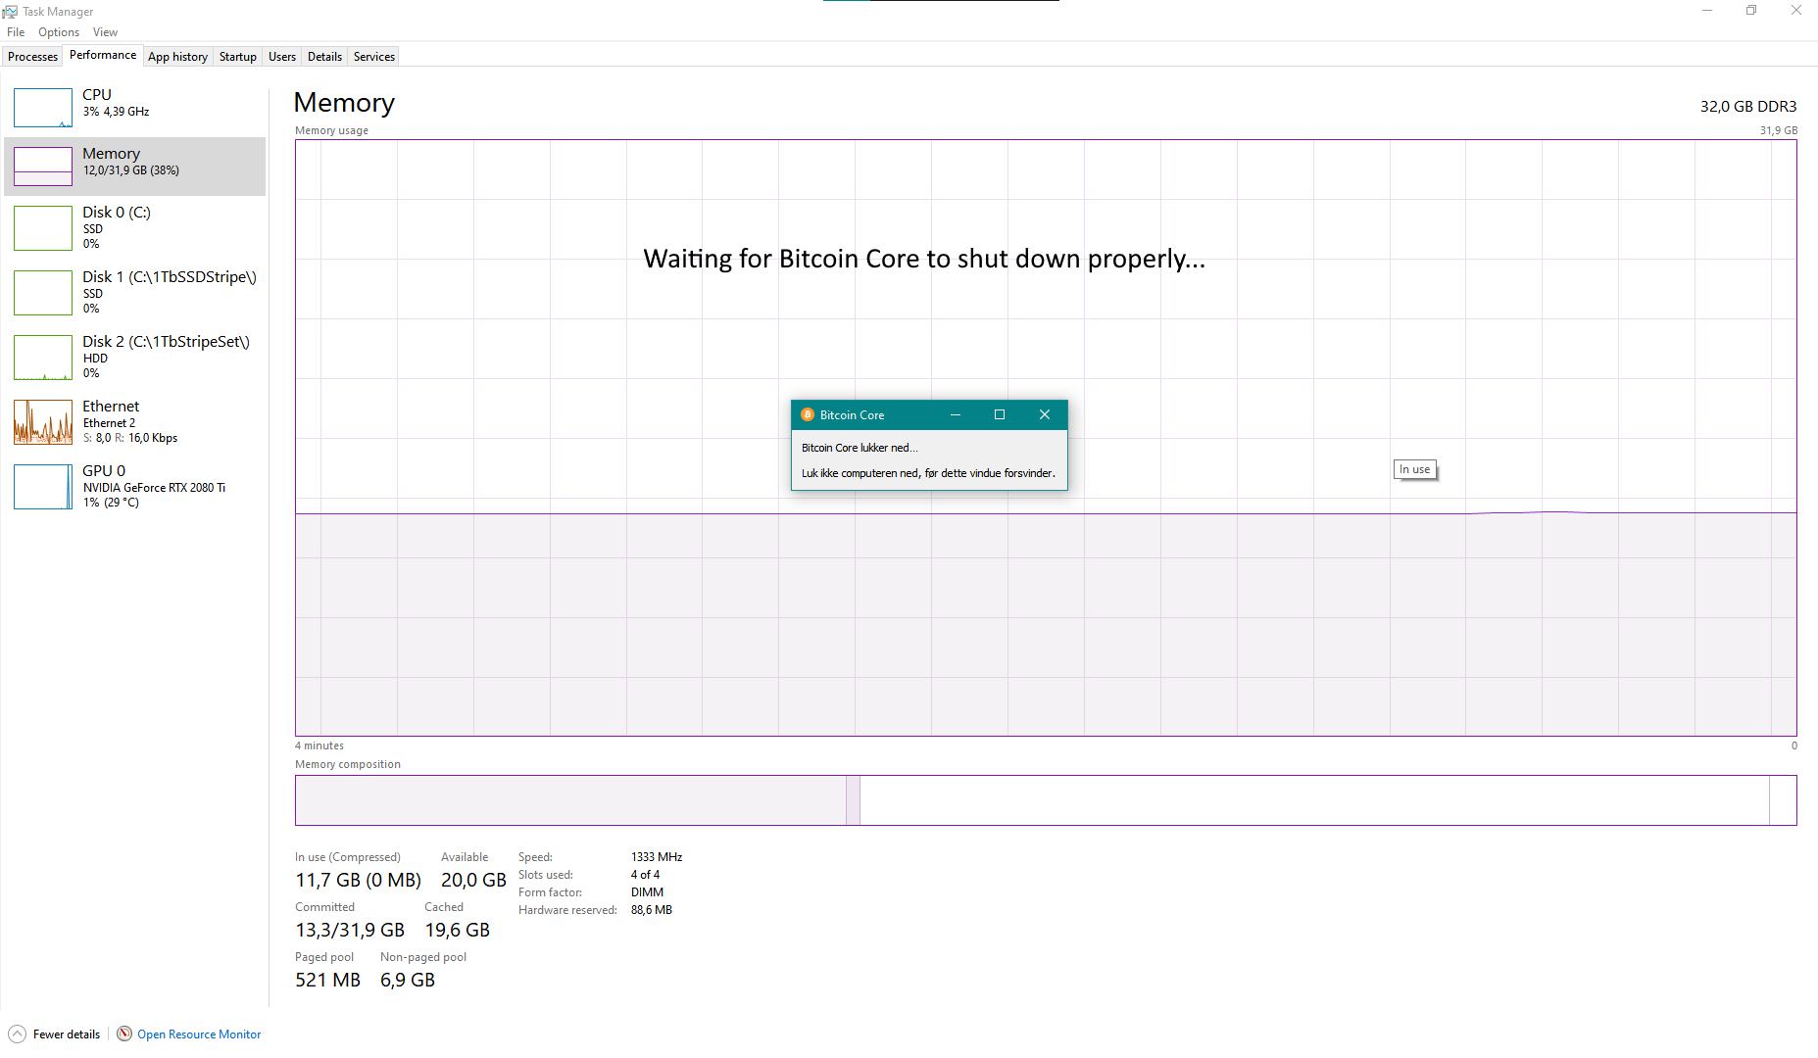Click the Task Manager title bar icon
Viewport: 1818px width, 1058px height.
point(10,12)
